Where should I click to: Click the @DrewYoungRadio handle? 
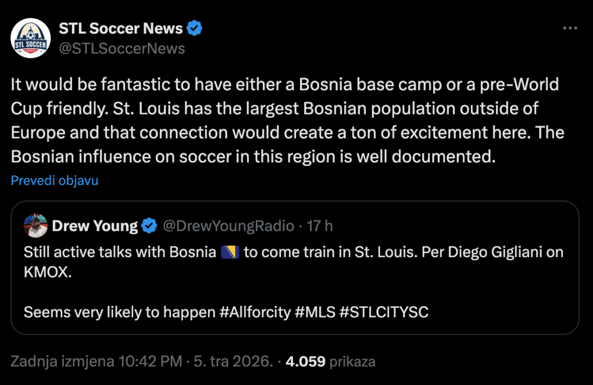(x=229, y=226)
